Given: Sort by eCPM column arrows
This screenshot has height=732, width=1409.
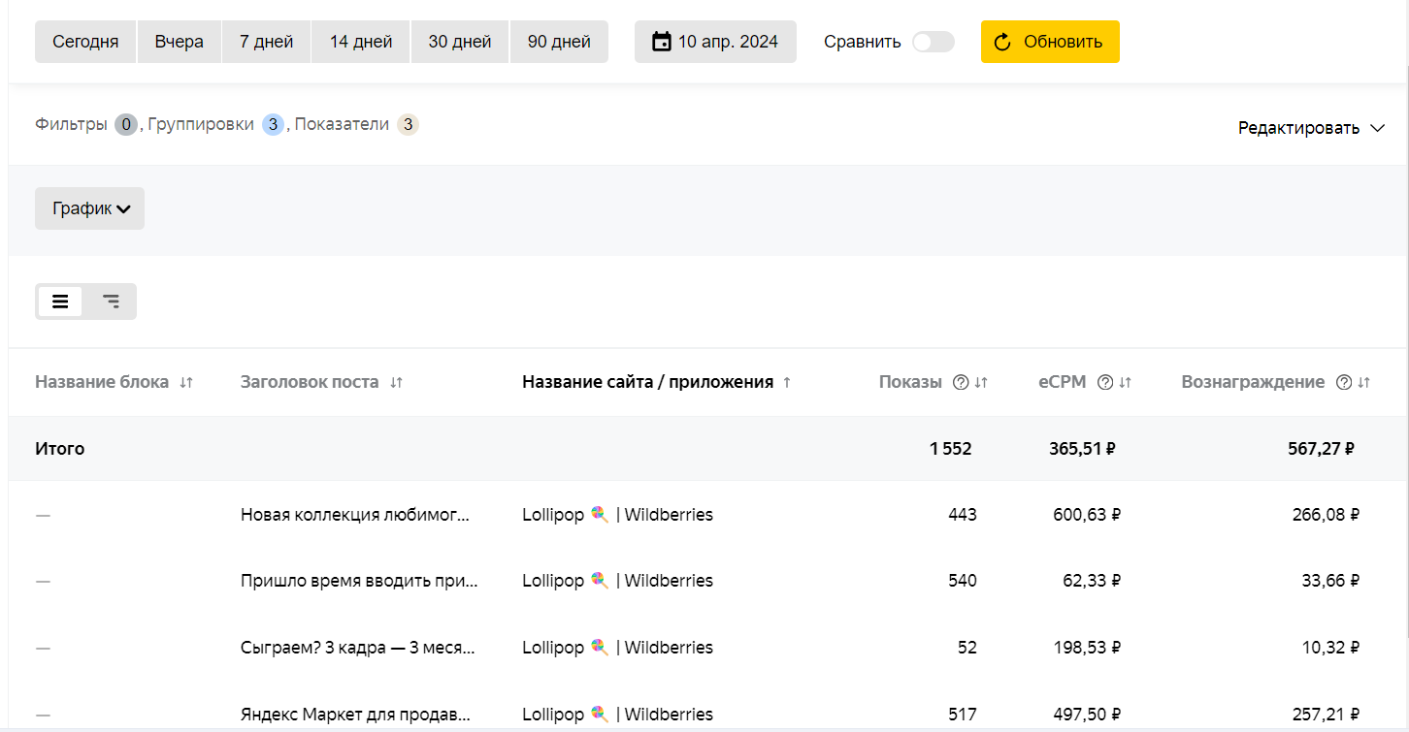Looking at the screenshot, I should pos(1125,382).
